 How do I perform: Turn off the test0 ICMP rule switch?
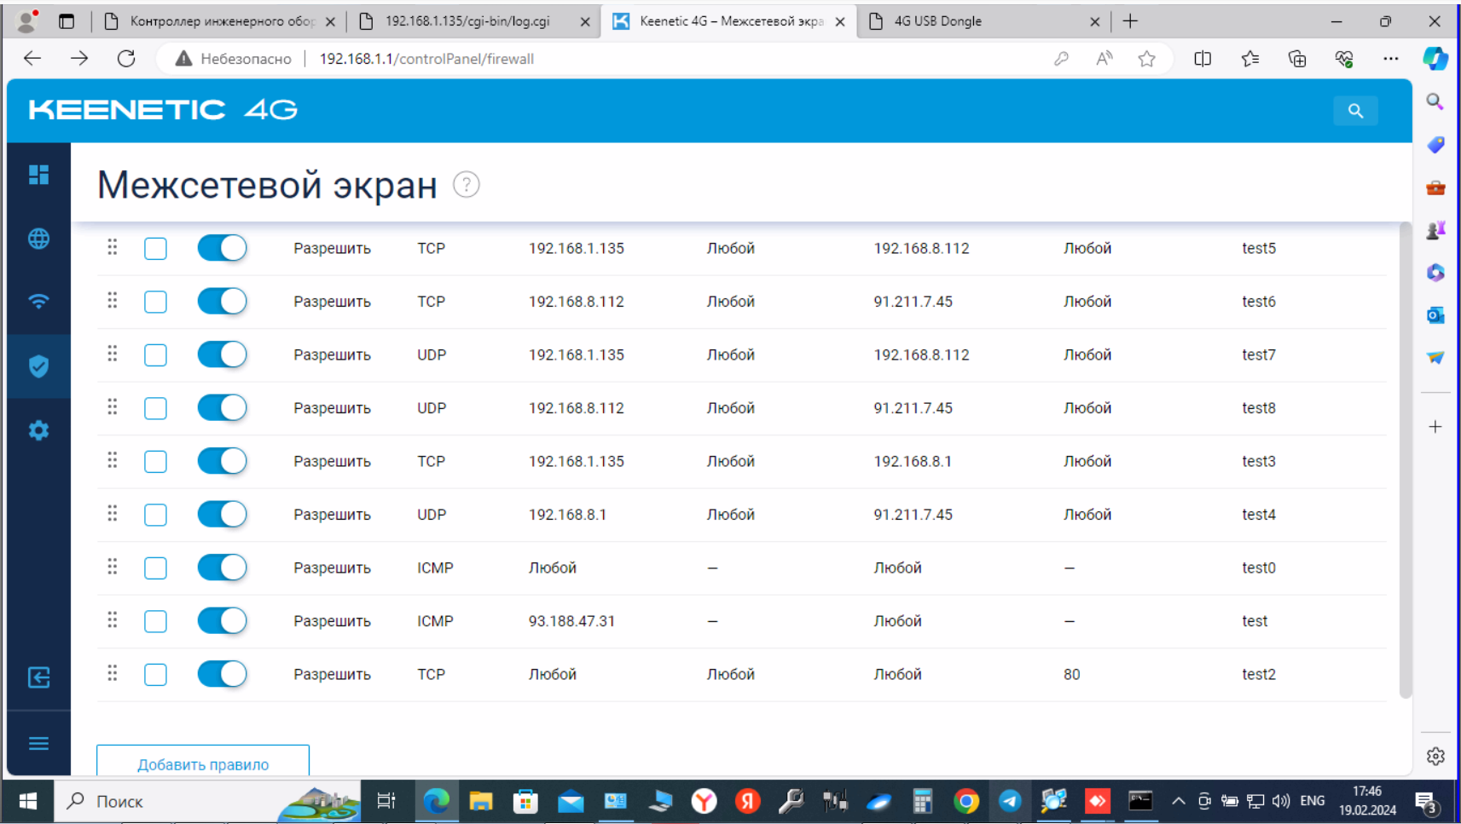(x=222, y=568)
